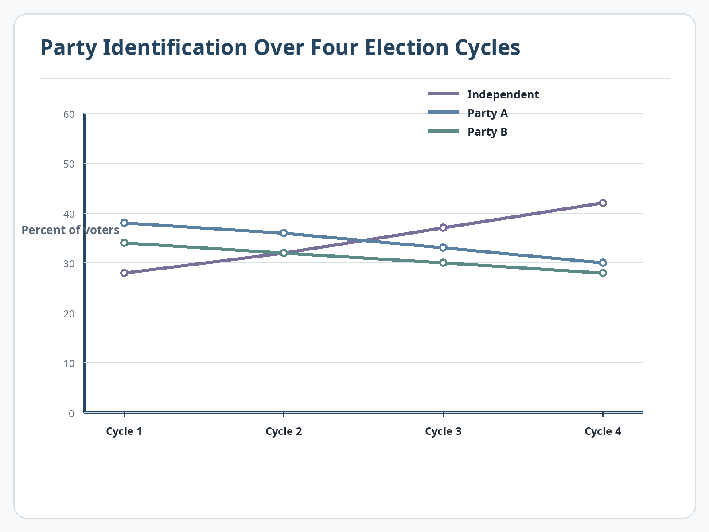The width and height of the screenshot is (709, 532).
Task: Click the Cycle 4 axis label
Action: [x=603, y=431]
